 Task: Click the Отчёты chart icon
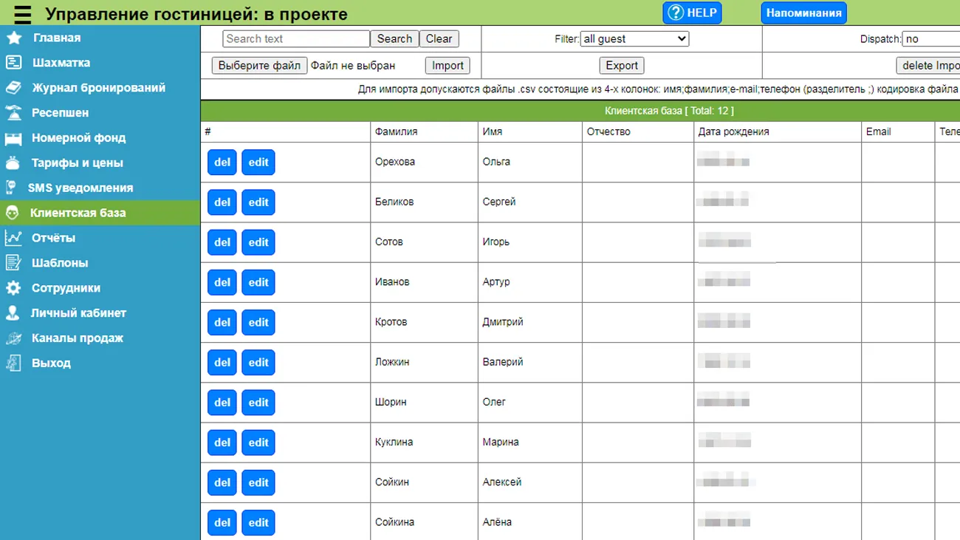(x=13, y=238)
